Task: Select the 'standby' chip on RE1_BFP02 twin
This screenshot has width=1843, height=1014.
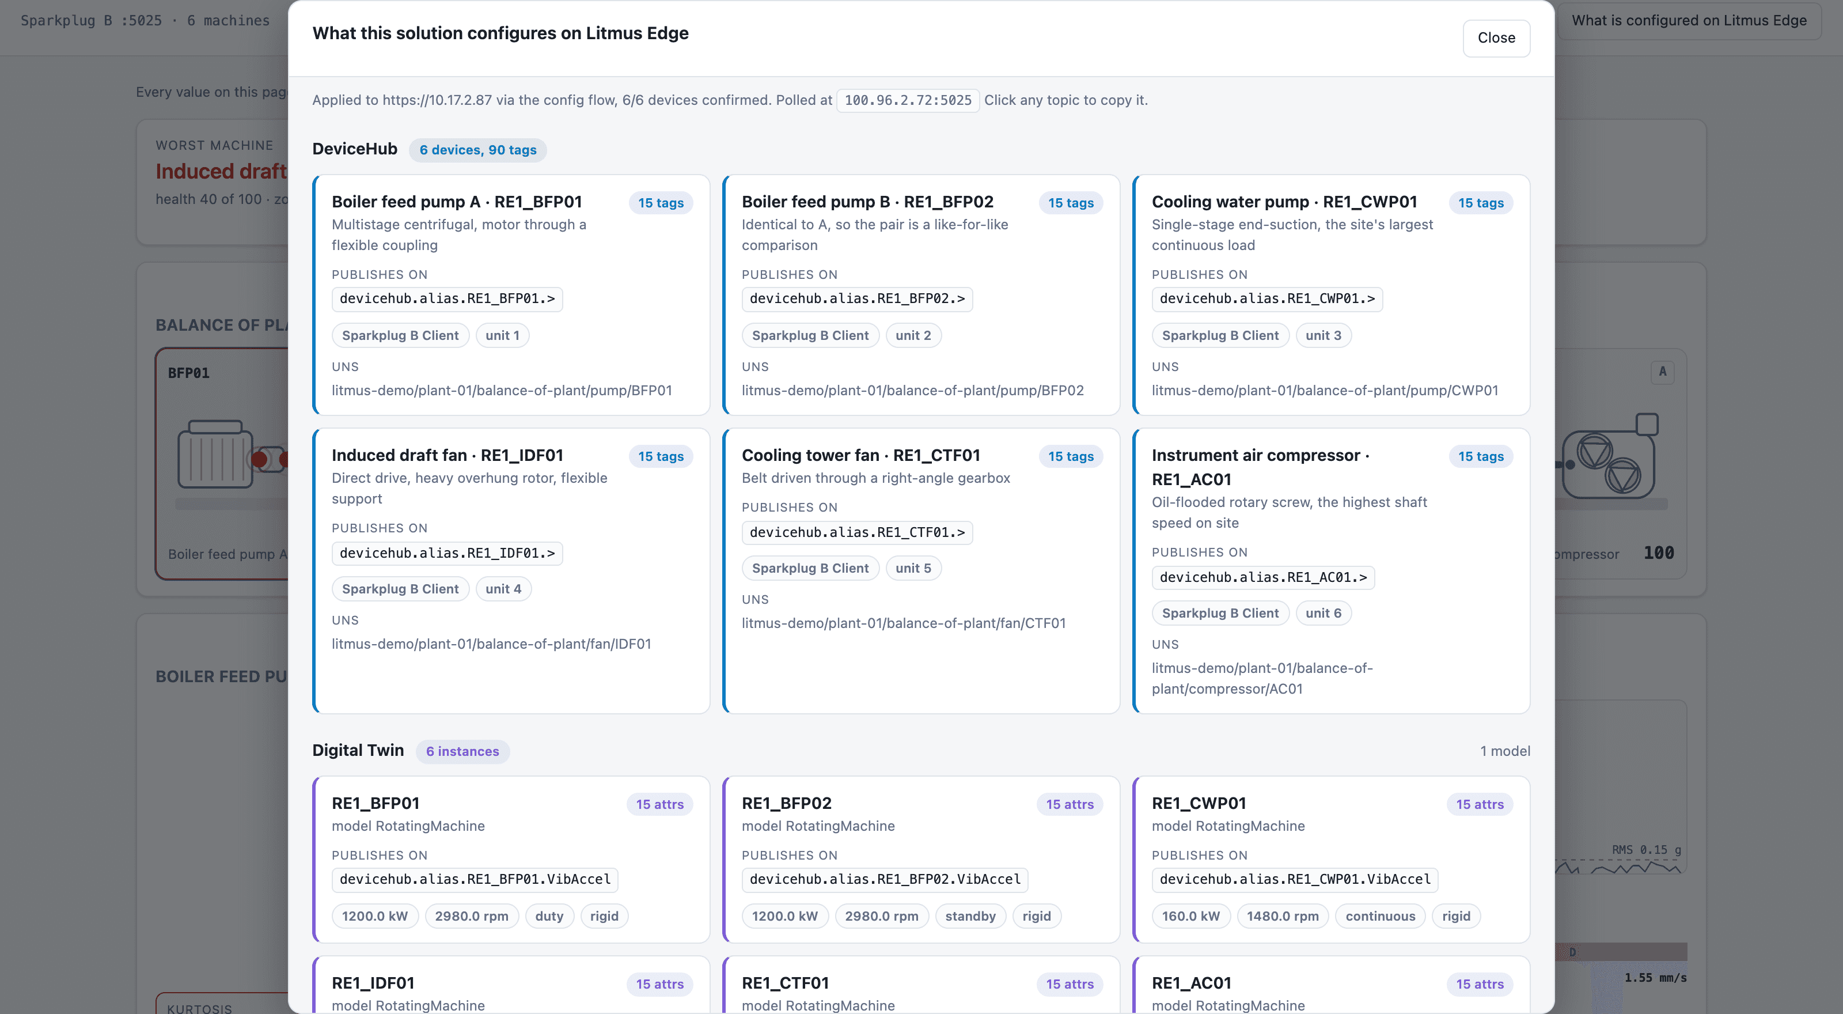Action: [x=970, y=917]
